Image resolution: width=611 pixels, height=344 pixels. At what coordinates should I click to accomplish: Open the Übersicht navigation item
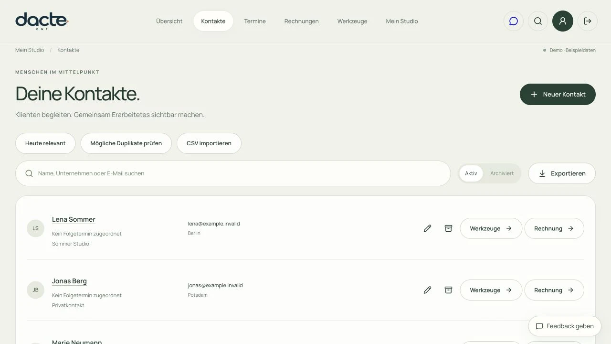pos(169,21)
